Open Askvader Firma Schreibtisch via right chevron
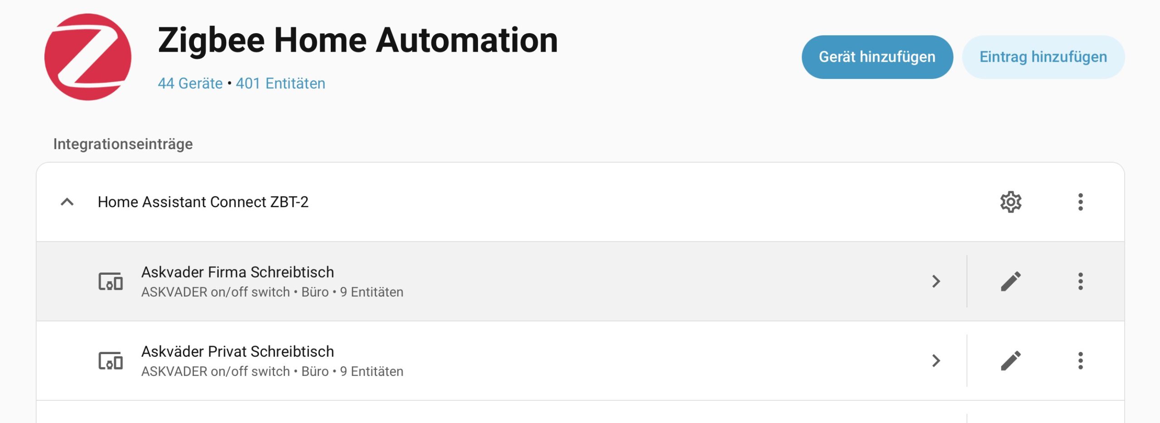Viewport: 1160px width, 423px height. coord(936,282)
